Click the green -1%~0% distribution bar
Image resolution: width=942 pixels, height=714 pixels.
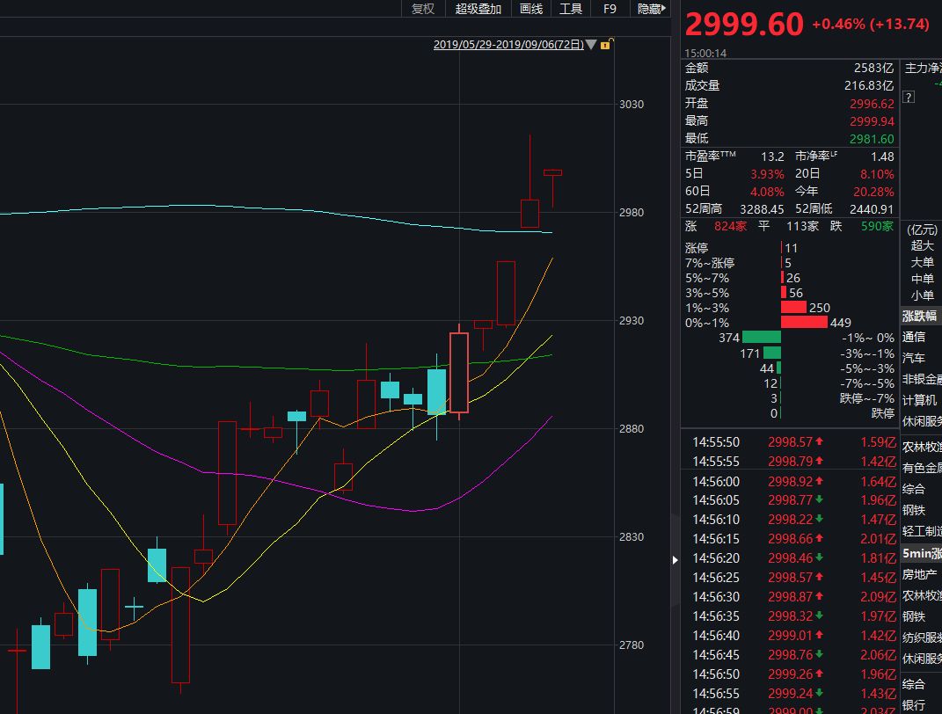pyautogui.click(x=762, y=338)
